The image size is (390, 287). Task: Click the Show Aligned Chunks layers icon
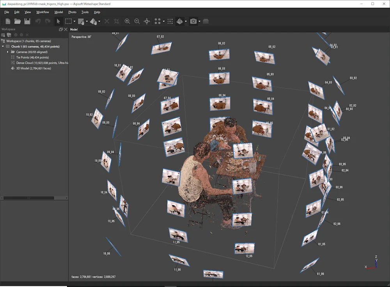(206, 21)
